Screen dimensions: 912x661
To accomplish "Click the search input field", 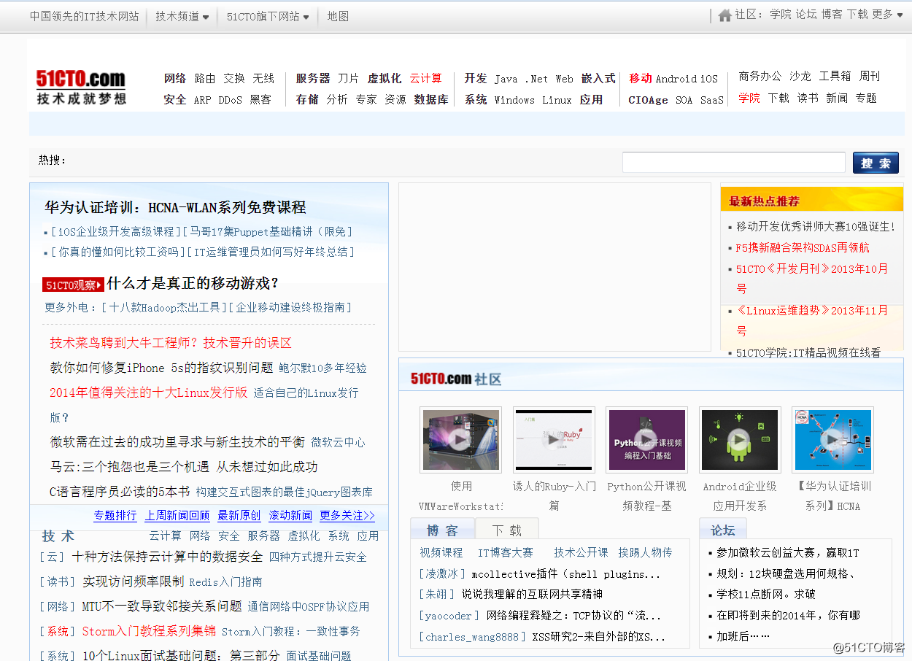I will click(x=733, y=162).
